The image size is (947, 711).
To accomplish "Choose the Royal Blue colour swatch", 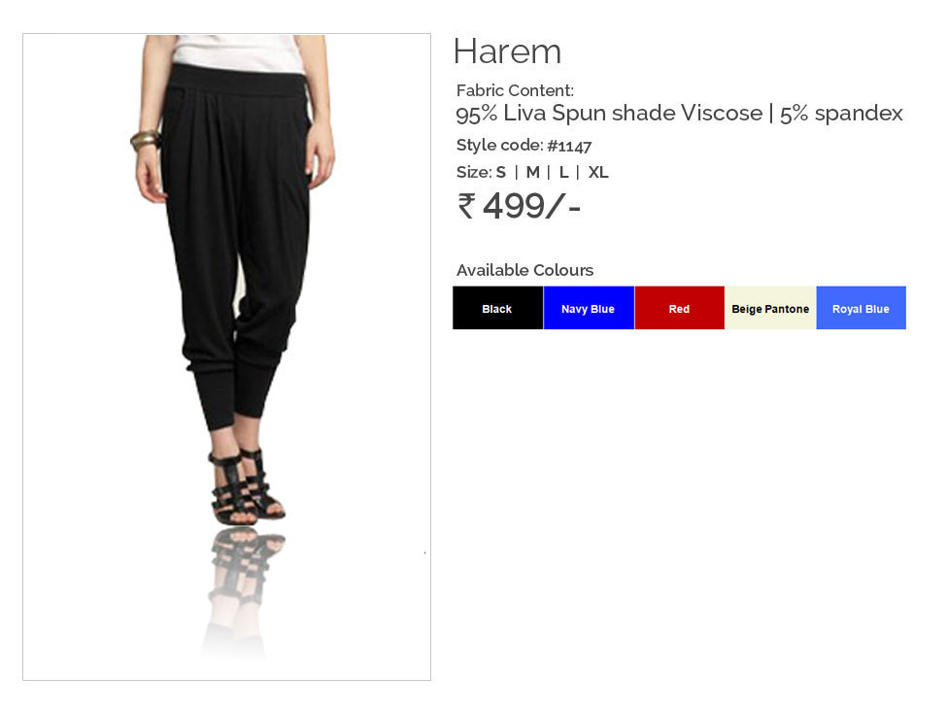I will (x=862, y=308).
